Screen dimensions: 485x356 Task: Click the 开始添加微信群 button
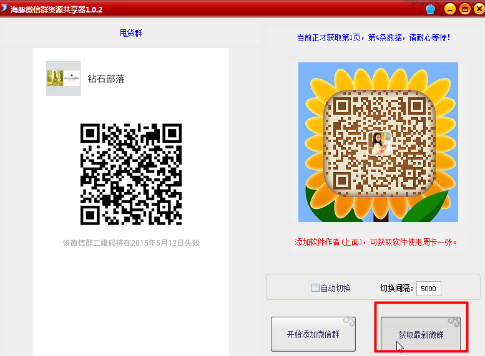[313, 334]
